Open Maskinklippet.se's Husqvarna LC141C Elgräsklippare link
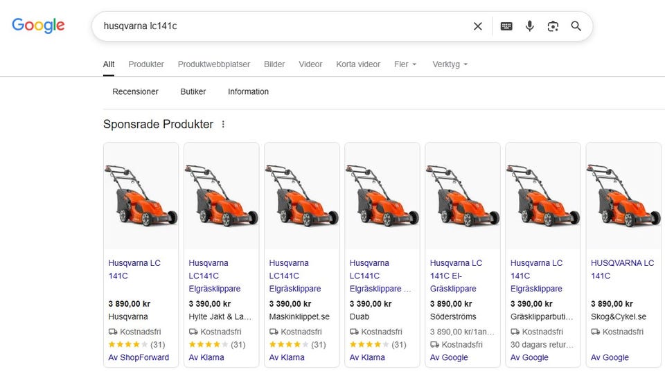 pyautogui.click(x=295, y=276)
